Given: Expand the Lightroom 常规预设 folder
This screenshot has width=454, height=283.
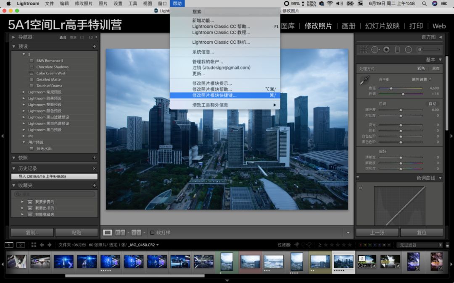Looking at the screenshot, I should [x=24, y=92].
